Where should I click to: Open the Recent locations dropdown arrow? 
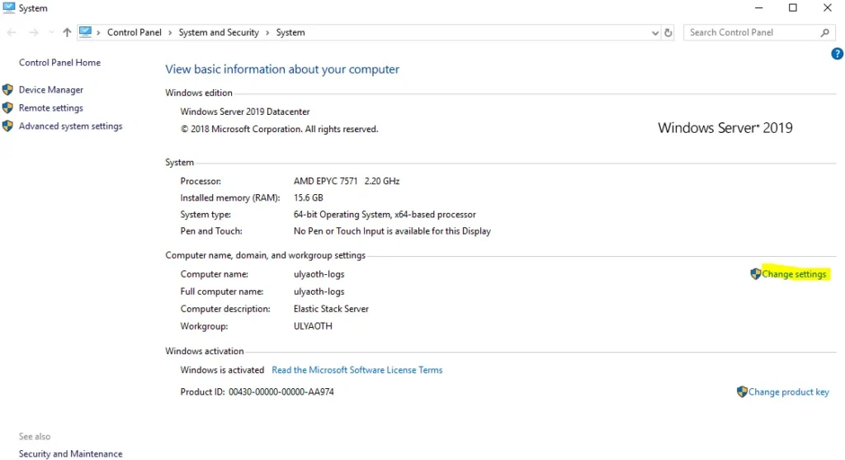click(x=51, y=33)
